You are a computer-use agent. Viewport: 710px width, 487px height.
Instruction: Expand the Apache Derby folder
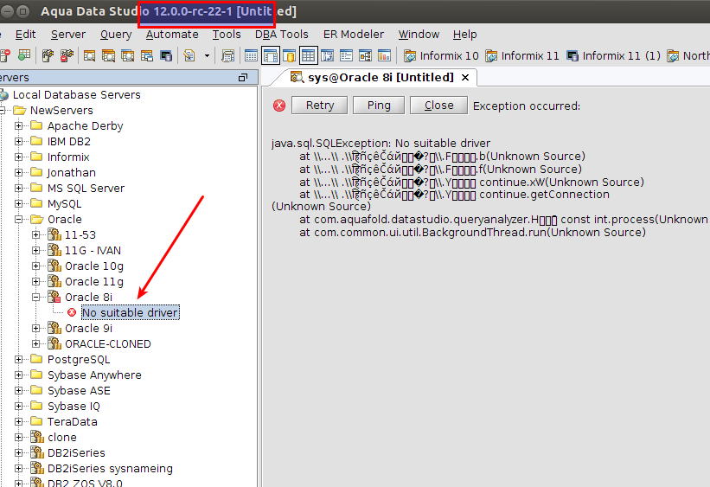click(x=18, y=126)
